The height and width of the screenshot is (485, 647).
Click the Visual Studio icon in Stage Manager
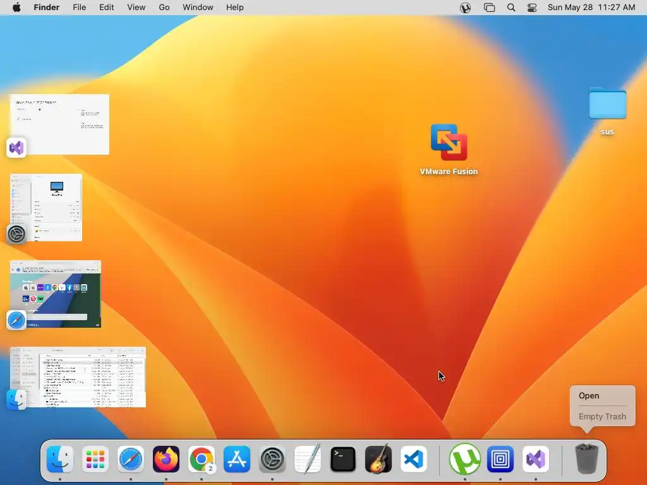click(x=16, y=148)
